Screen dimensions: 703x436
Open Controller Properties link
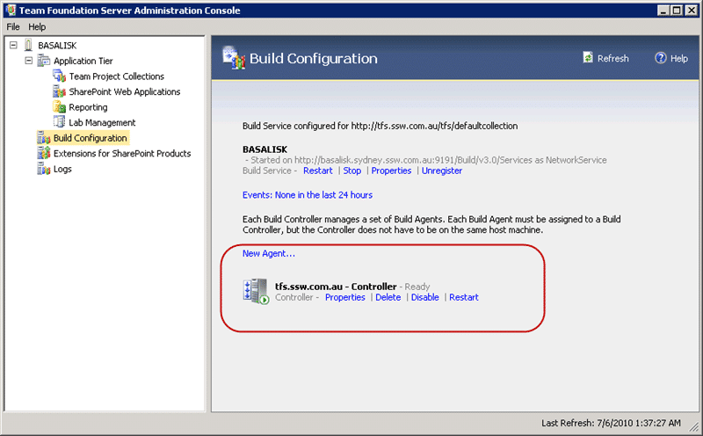click(344, 297)
